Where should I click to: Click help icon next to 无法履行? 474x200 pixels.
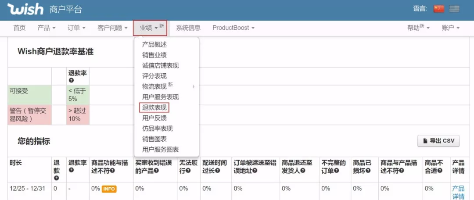coord(188,170)
